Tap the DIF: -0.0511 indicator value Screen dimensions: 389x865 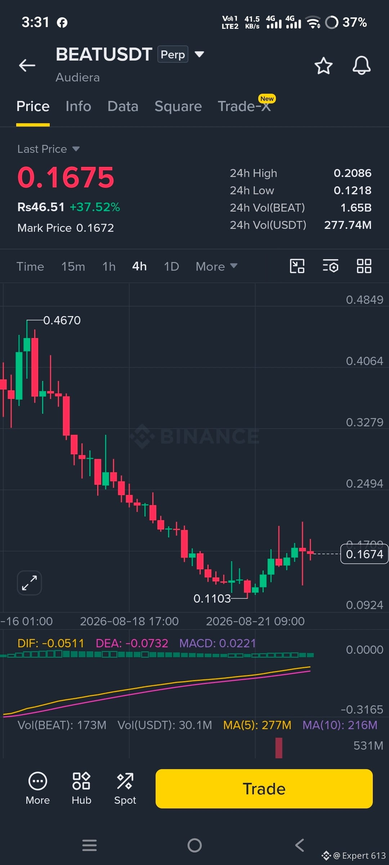pos(50,643)
